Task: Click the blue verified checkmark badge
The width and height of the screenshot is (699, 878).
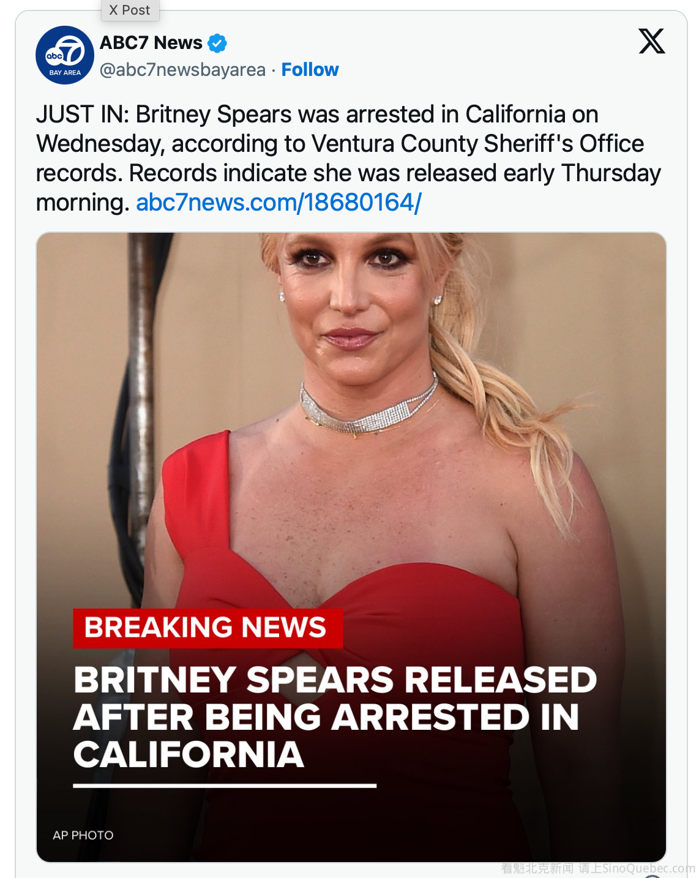Action: (217, 43)
